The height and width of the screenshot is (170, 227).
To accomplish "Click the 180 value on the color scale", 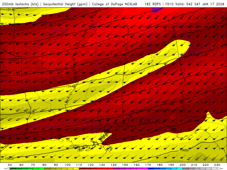I will point(159,165).
